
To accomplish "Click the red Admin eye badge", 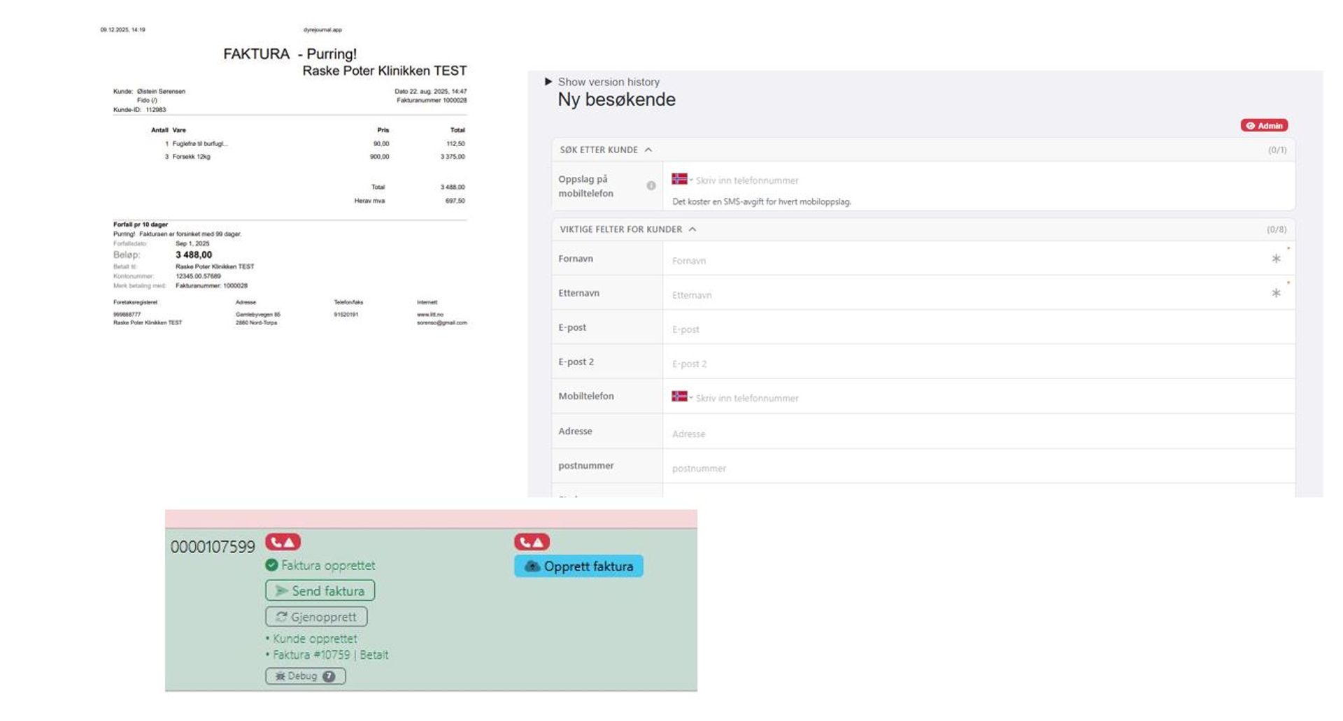I will tap(1264, 126).
